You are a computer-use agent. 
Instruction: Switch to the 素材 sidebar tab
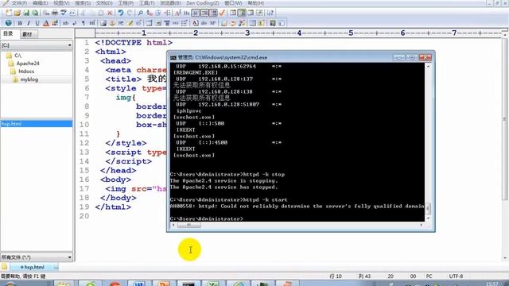pyautogui.click(x=28, y=34)
